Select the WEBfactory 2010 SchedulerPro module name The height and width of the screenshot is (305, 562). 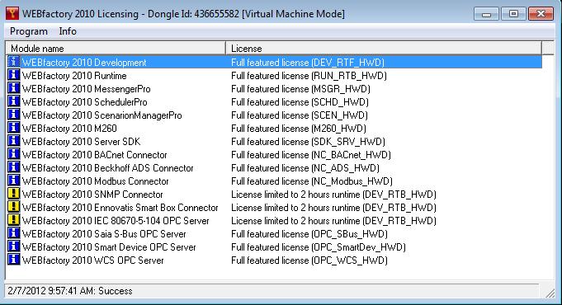[84, 102]
